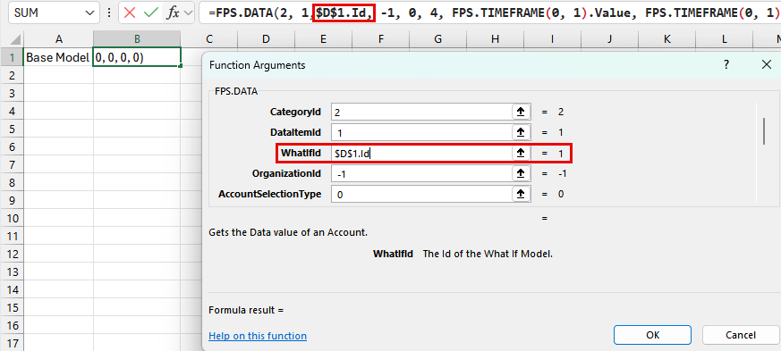This screenshot has width=781, height=351.
Task: Collapse dialog using CategoryId range selector
Action: (x=521, y=112)
